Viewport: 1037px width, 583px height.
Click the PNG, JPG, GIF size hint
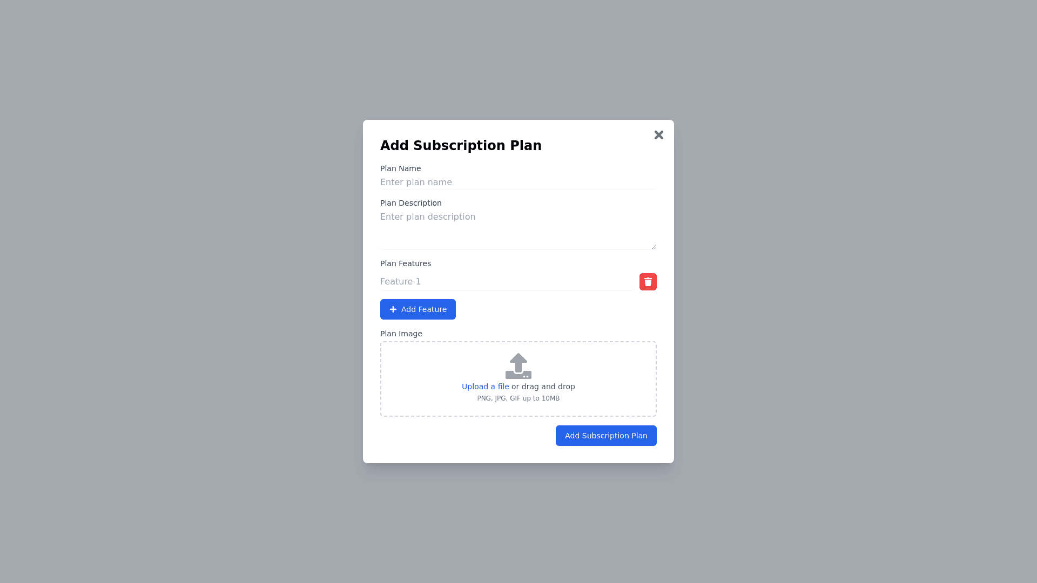click(x=518, y=398)
